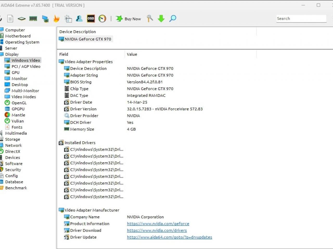Click the Vulkan icon in sidebar
The image size is (333, 249).
click(7, 121)
